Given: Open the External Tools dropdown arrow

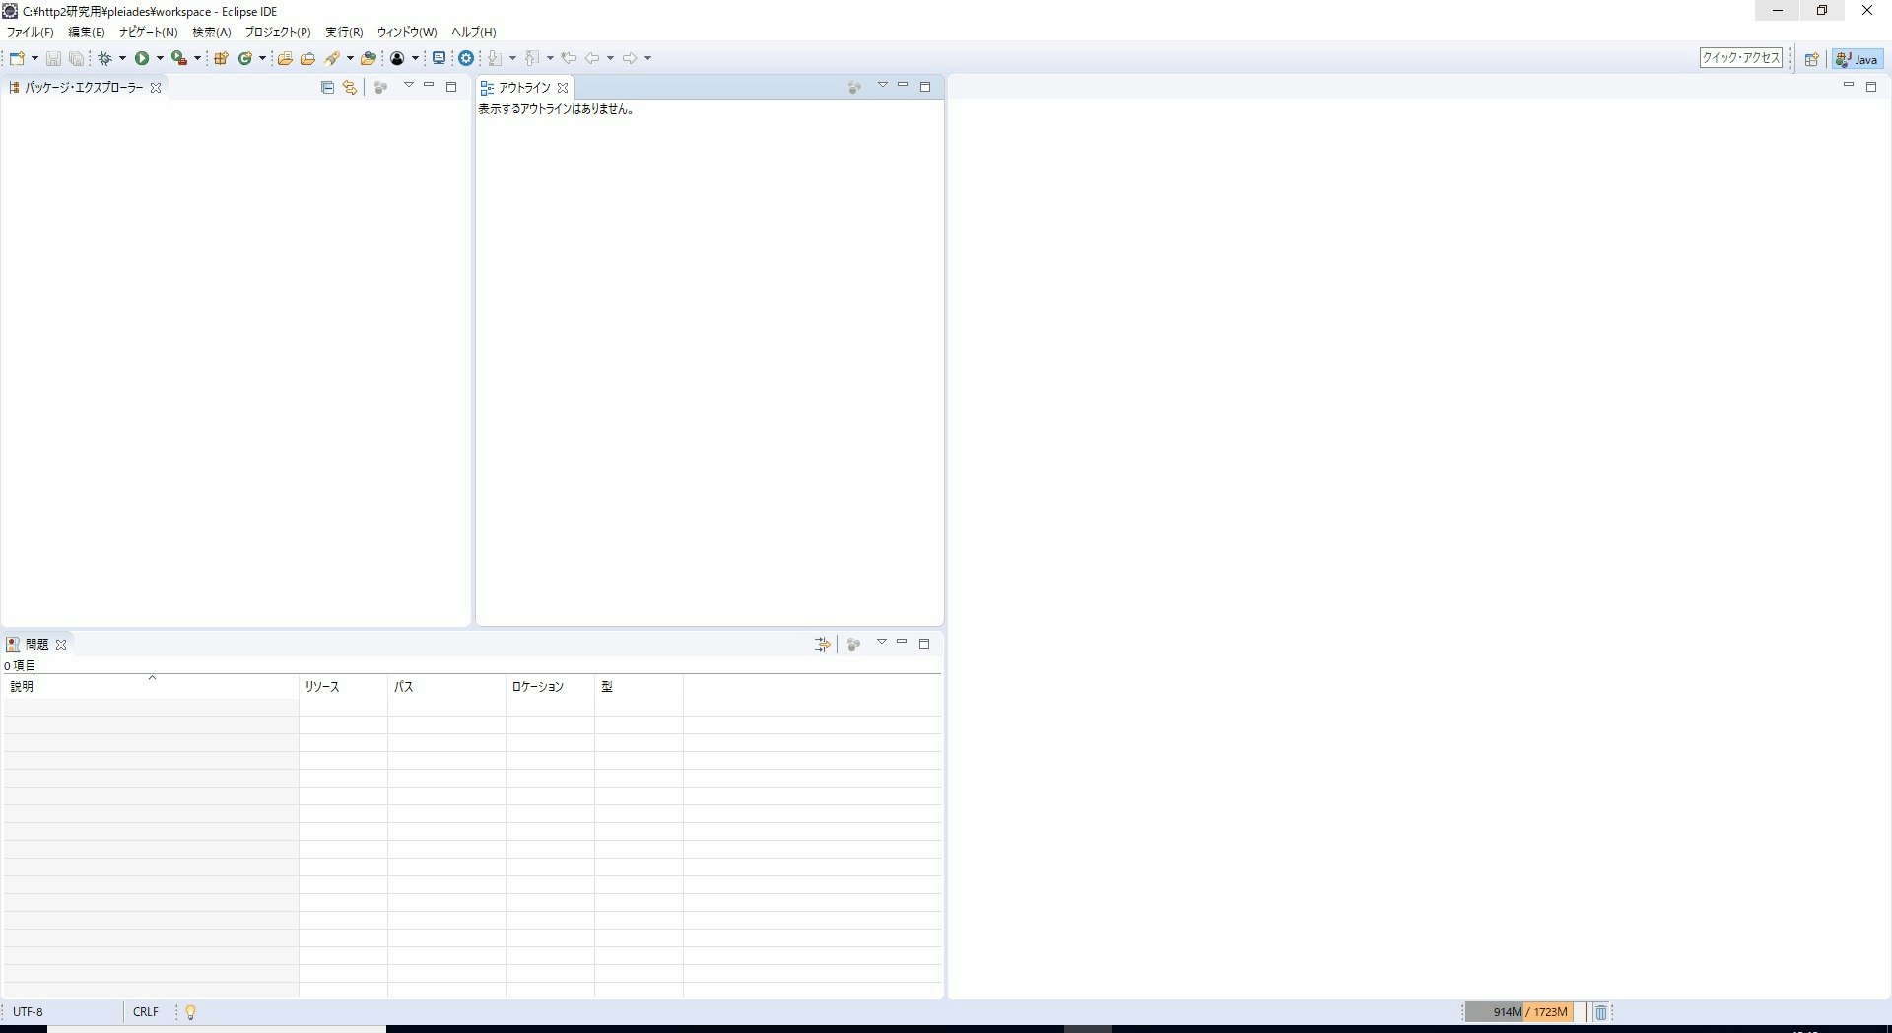Looking at the screenshot, I should tap(197, 58).
